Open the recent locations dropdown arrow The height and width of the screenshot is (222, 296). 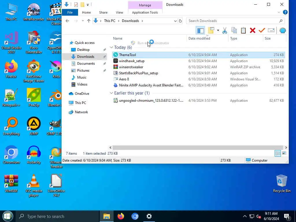(x=83, y=21)
